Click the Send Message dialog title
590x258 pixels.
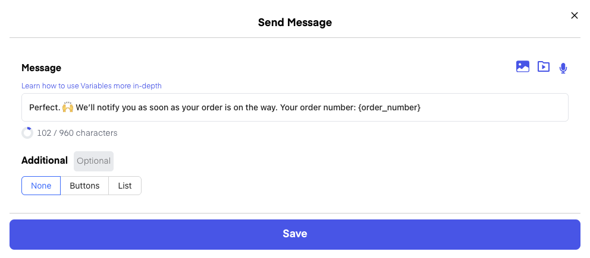pyautogui.click(x=295, y=23)
